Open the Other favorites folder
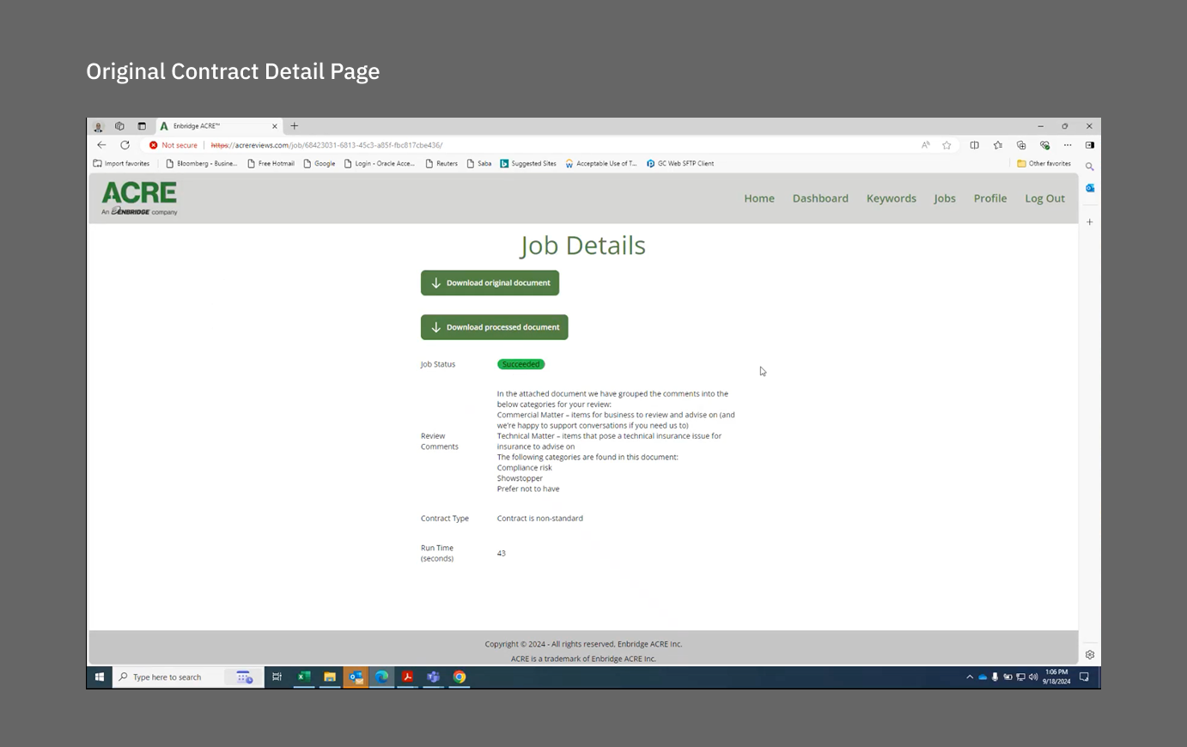Viewport: 1187px width, 747px height. click(x=1044, y=163)
